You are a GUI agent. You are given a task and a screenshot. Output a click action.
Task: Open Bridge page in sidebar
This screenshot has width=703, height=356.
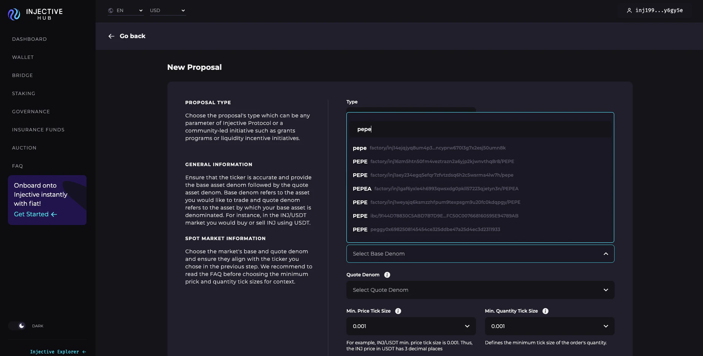(x=23, y=76)
